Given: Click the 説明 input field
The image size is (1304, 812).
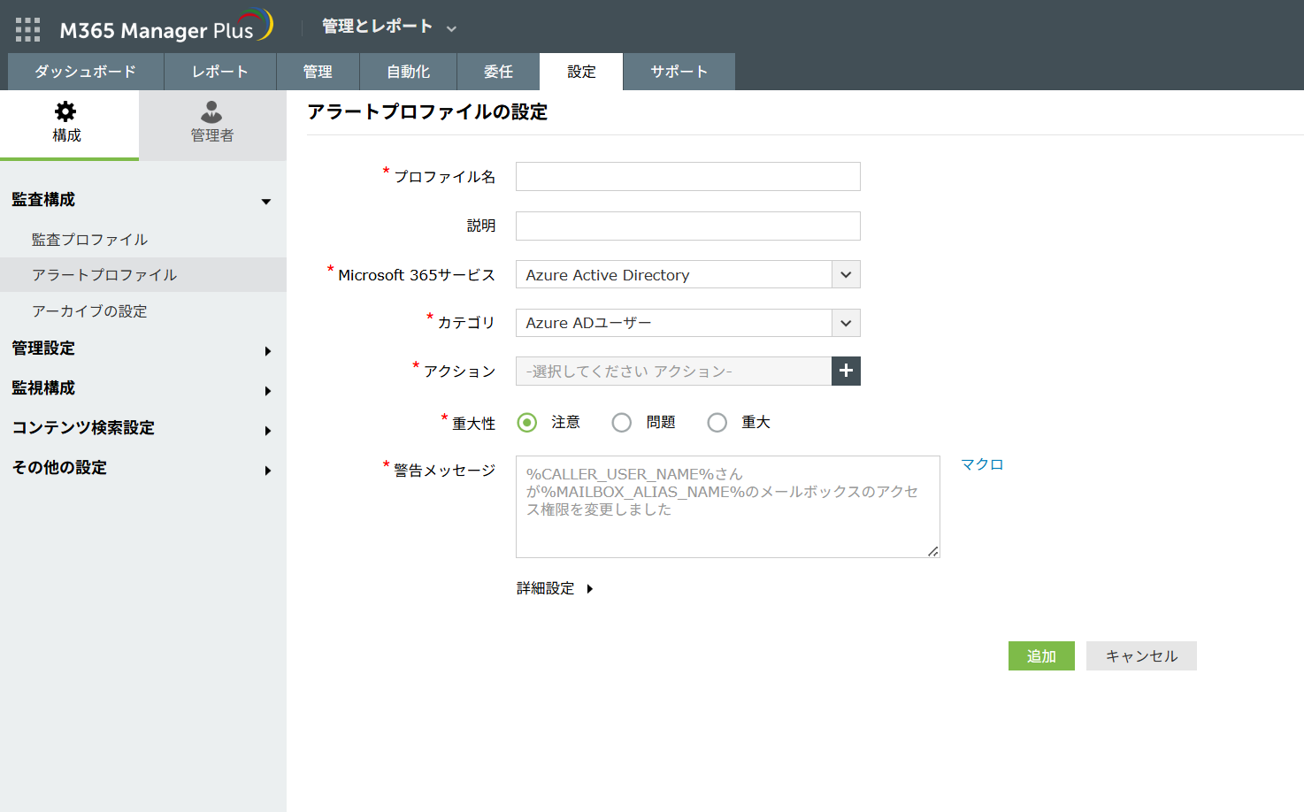Looking at the screenshot, I should (688, 226).
